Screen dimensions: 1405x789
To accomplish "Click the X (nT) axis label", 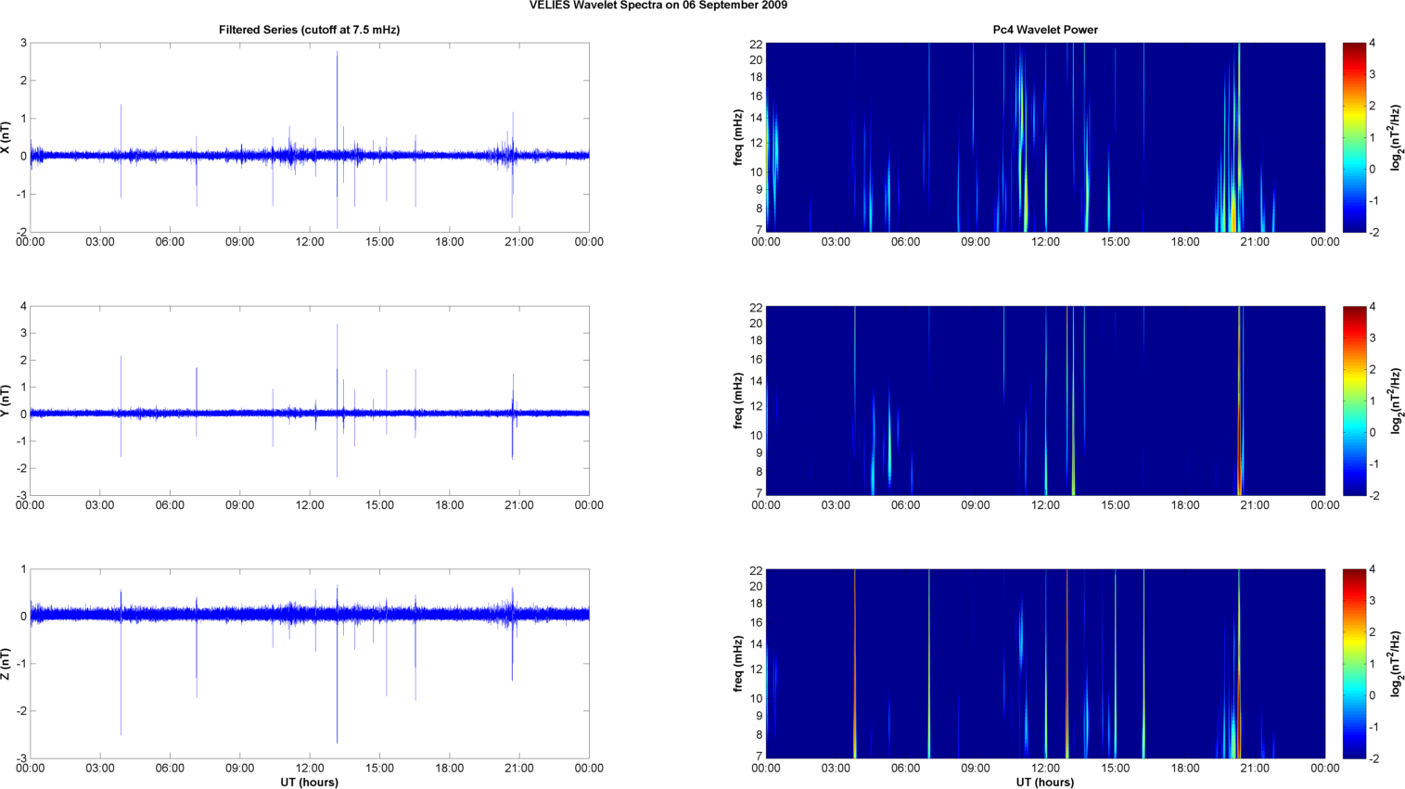I will (x=6, y=137).
